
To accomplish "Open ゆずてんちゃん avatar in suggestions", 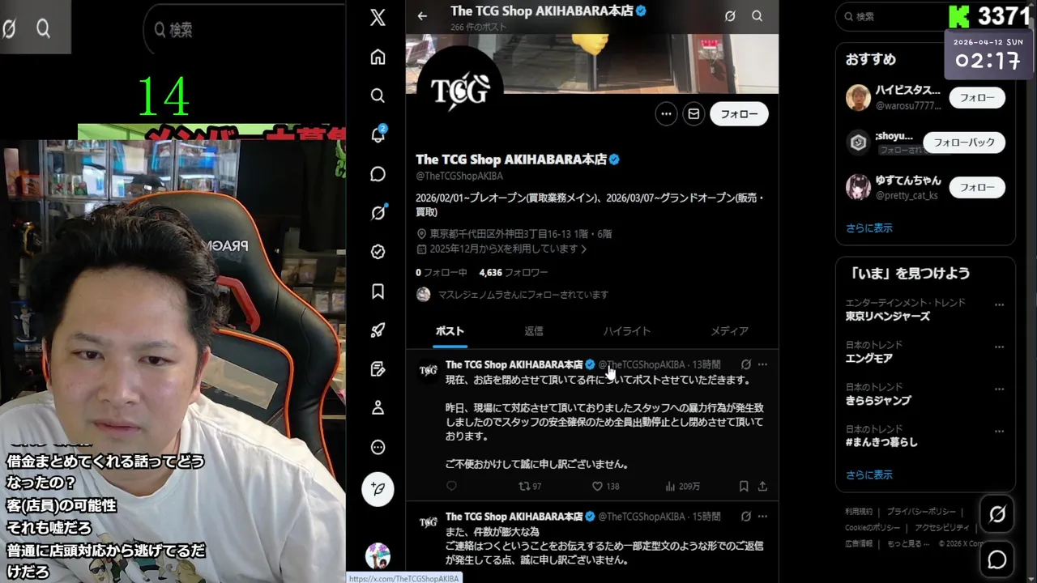I will (x=858, y=187).
